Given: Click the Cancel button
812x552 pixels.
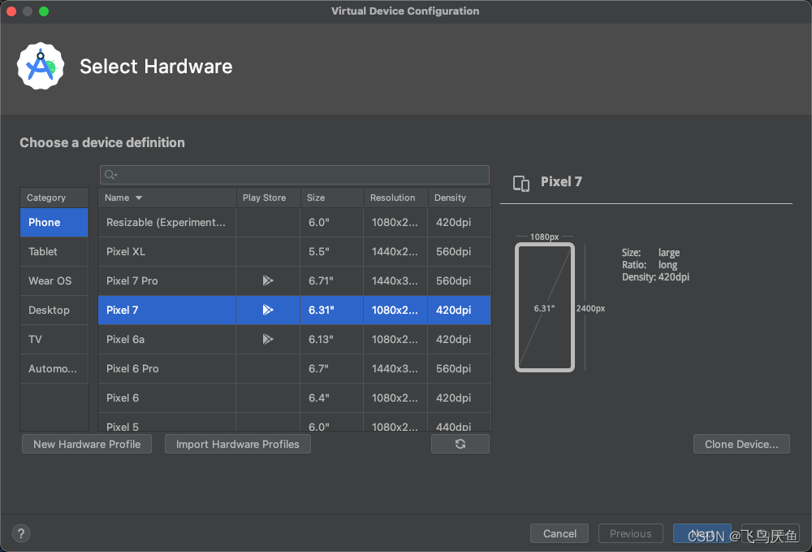Looking at the screenshot, I should 559,533.
